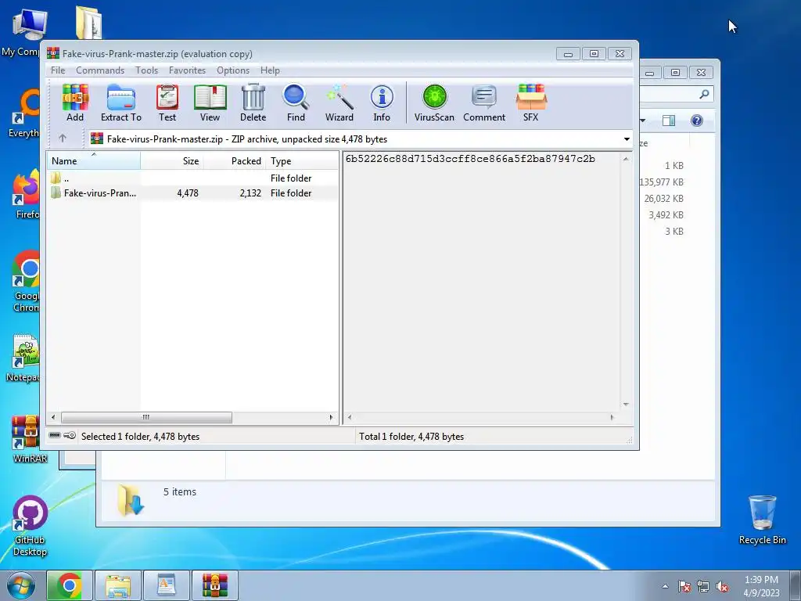Open the document editor taskbar button
This screenshot has width=801, height=601.
167,585
